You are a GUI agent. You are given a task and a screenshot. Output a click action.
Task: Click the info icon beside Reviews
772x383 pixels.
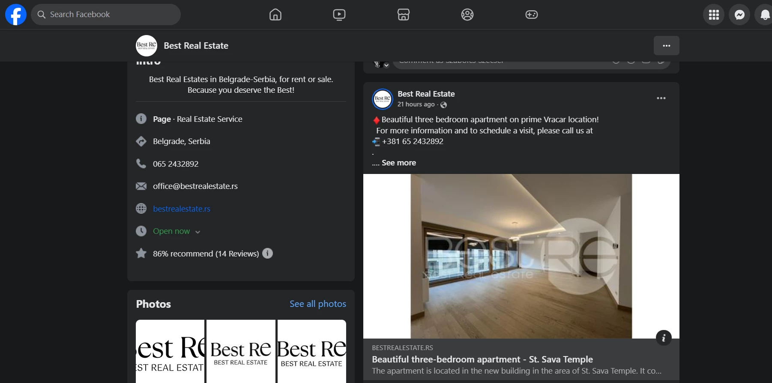point(267,253)
